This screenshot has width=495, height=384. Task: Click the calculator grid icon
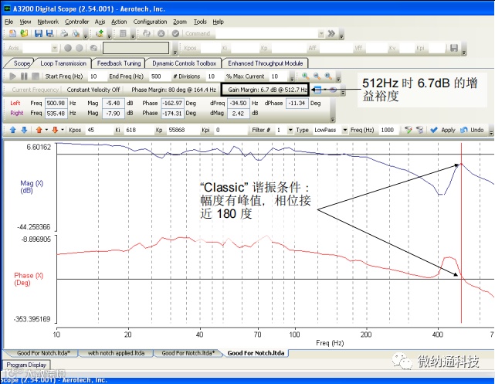[123, 33]
